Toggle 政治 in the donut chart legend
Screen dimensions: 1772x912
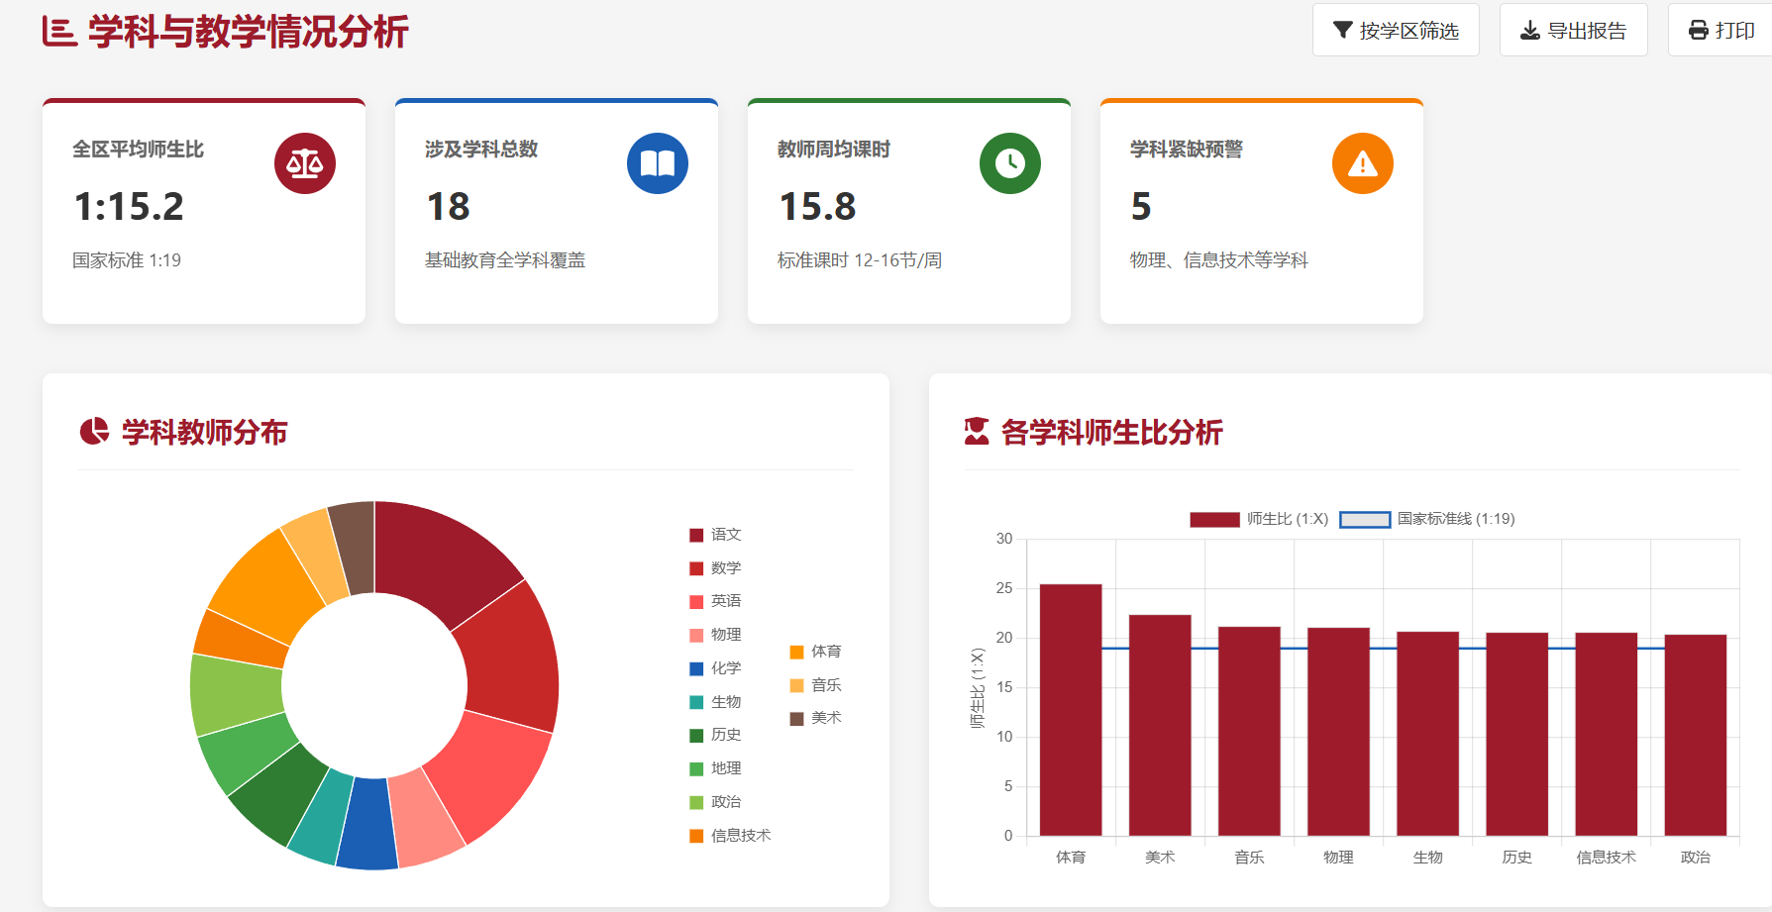click(x=715, y=802)
